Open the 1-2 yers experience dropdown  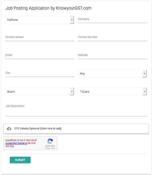click(x=112, y=91)
